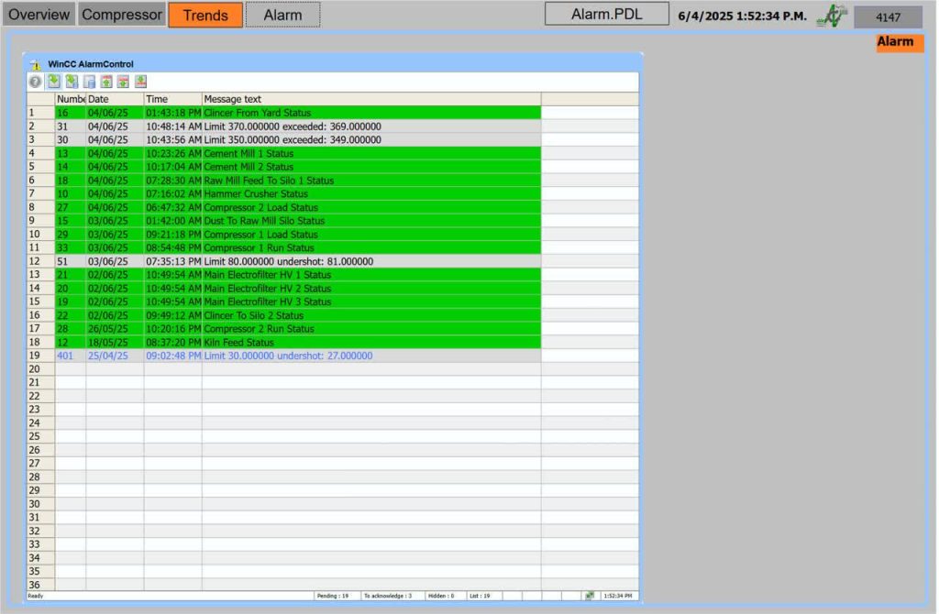Click the Message text column header
Viewport: 939px width, 614px height.
click(x=370, y=99)
